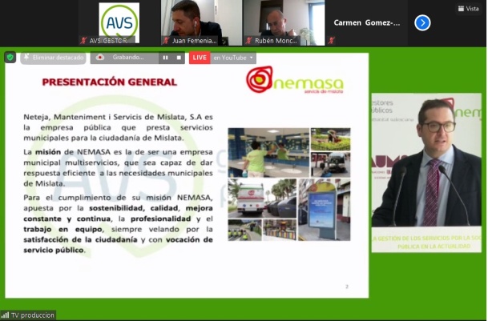Click muted mic icon on Juan Femenia

pos(166,41)
